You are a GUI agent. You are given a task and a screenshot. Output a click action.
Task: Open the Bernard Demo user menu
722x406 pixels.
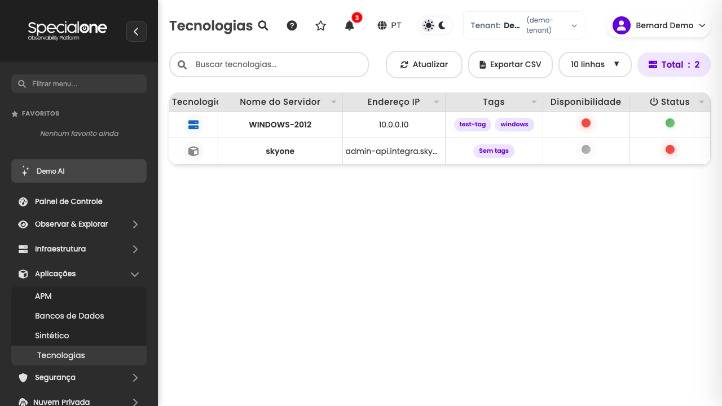tap(659, 25)
